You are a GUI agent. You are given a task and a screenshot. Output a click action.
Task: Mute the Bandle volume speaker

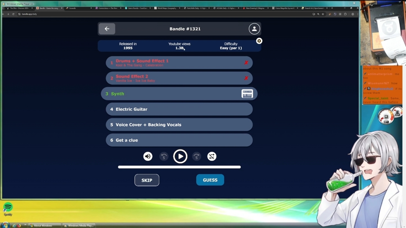coord(148,156)
